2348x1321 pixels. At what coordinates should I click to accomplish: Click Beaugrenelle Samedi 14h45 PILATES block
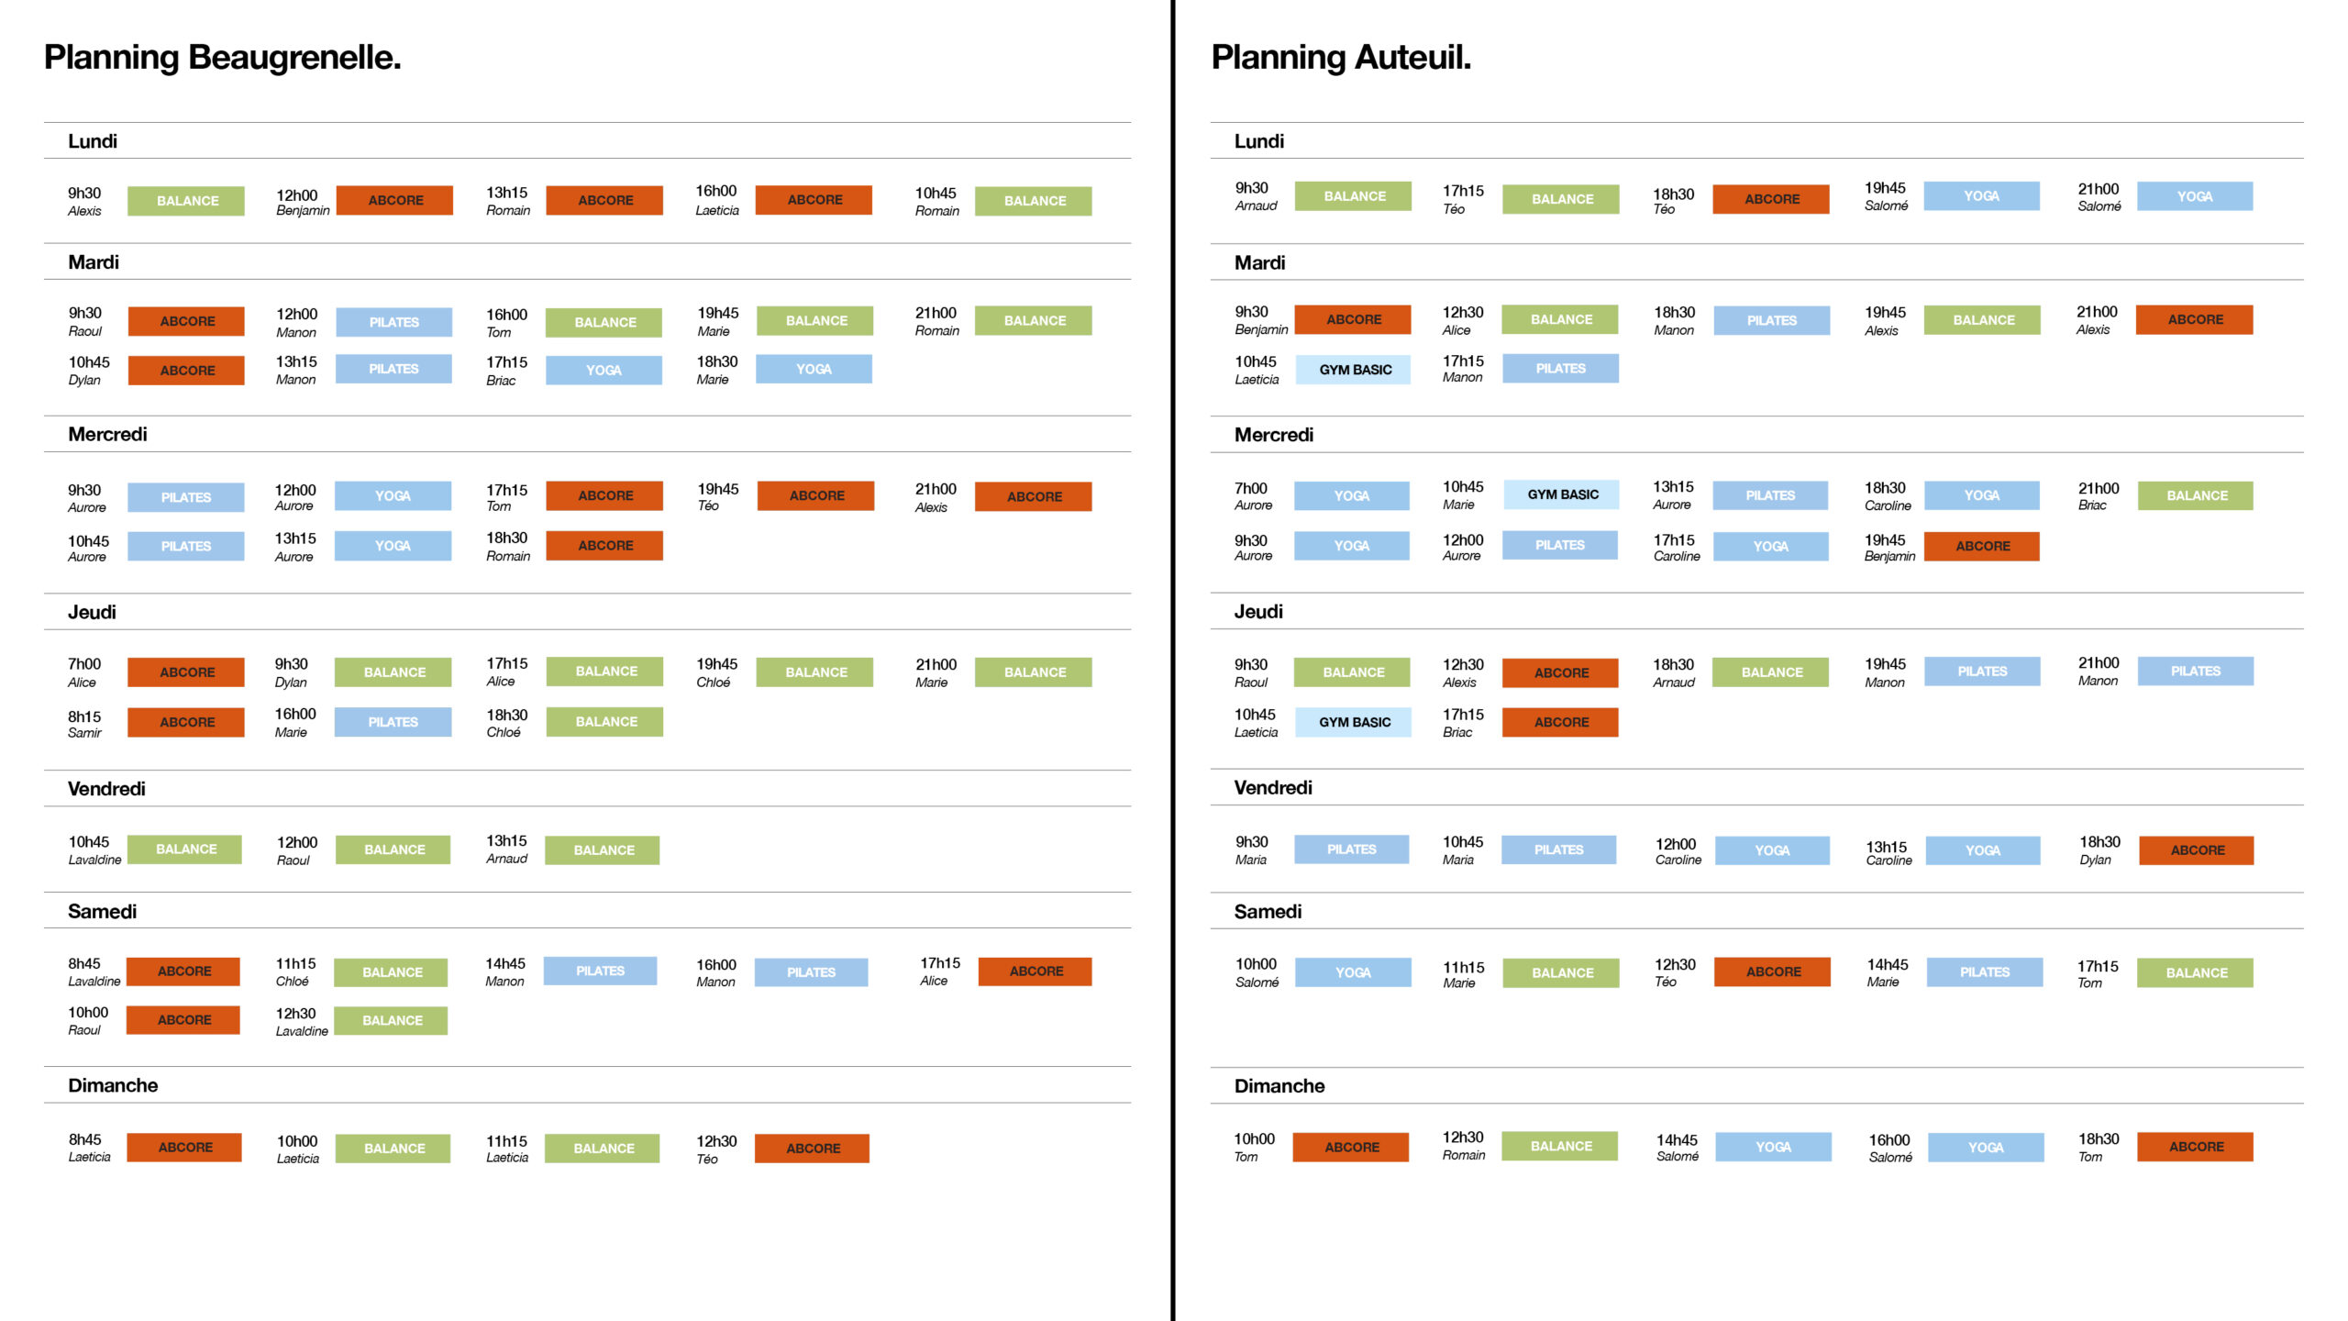click(600, 971)
